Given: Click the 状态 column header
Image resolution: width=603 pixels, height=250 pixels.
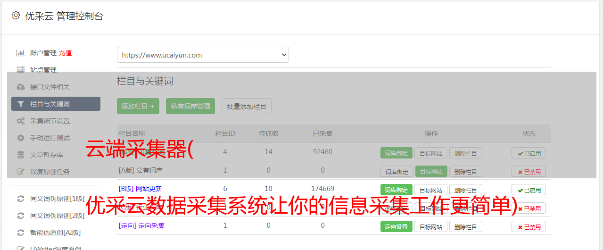Looking at the screenshot, I should pos(529,133).
